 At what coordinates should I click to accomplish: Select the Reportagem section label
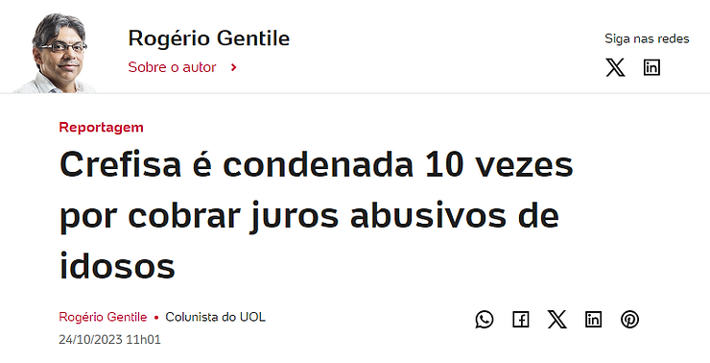pos(101,128)
